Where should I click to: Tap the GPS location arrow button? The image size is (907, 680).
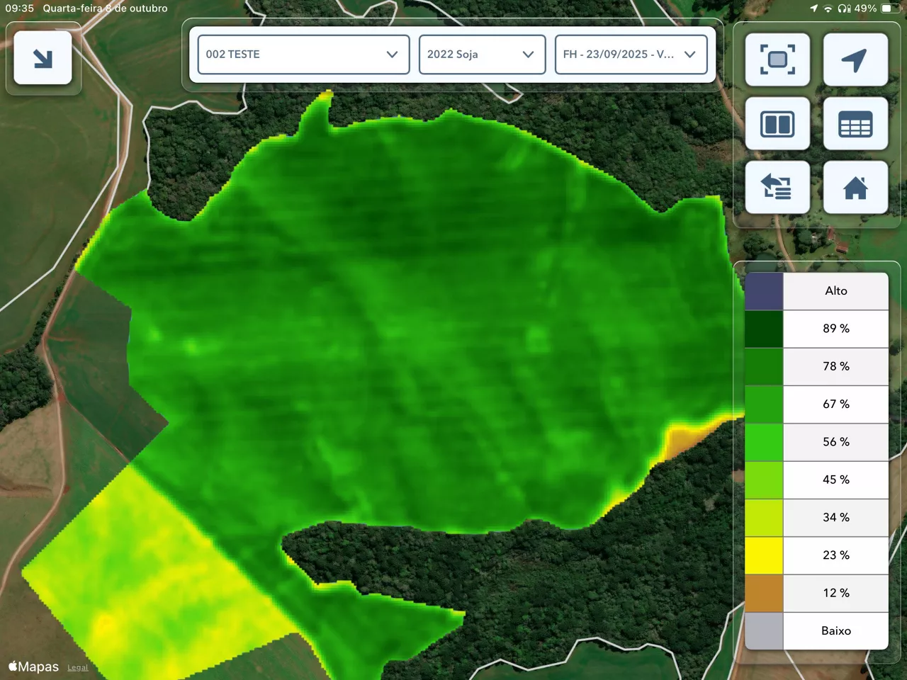(855, 59)
